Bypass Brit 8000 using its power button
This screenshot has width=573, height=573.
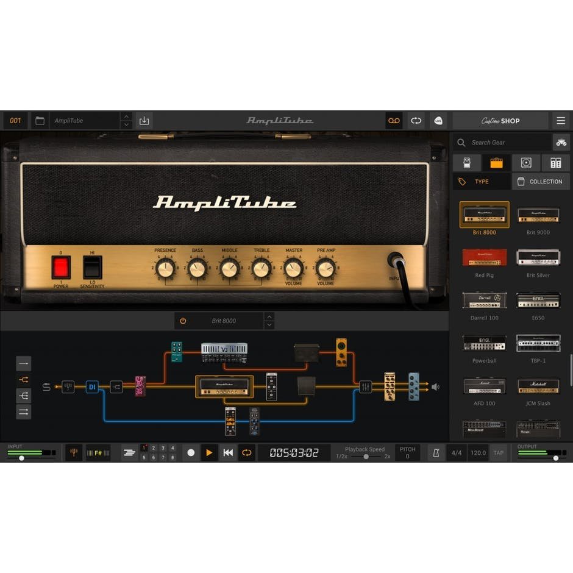point(182,321)
